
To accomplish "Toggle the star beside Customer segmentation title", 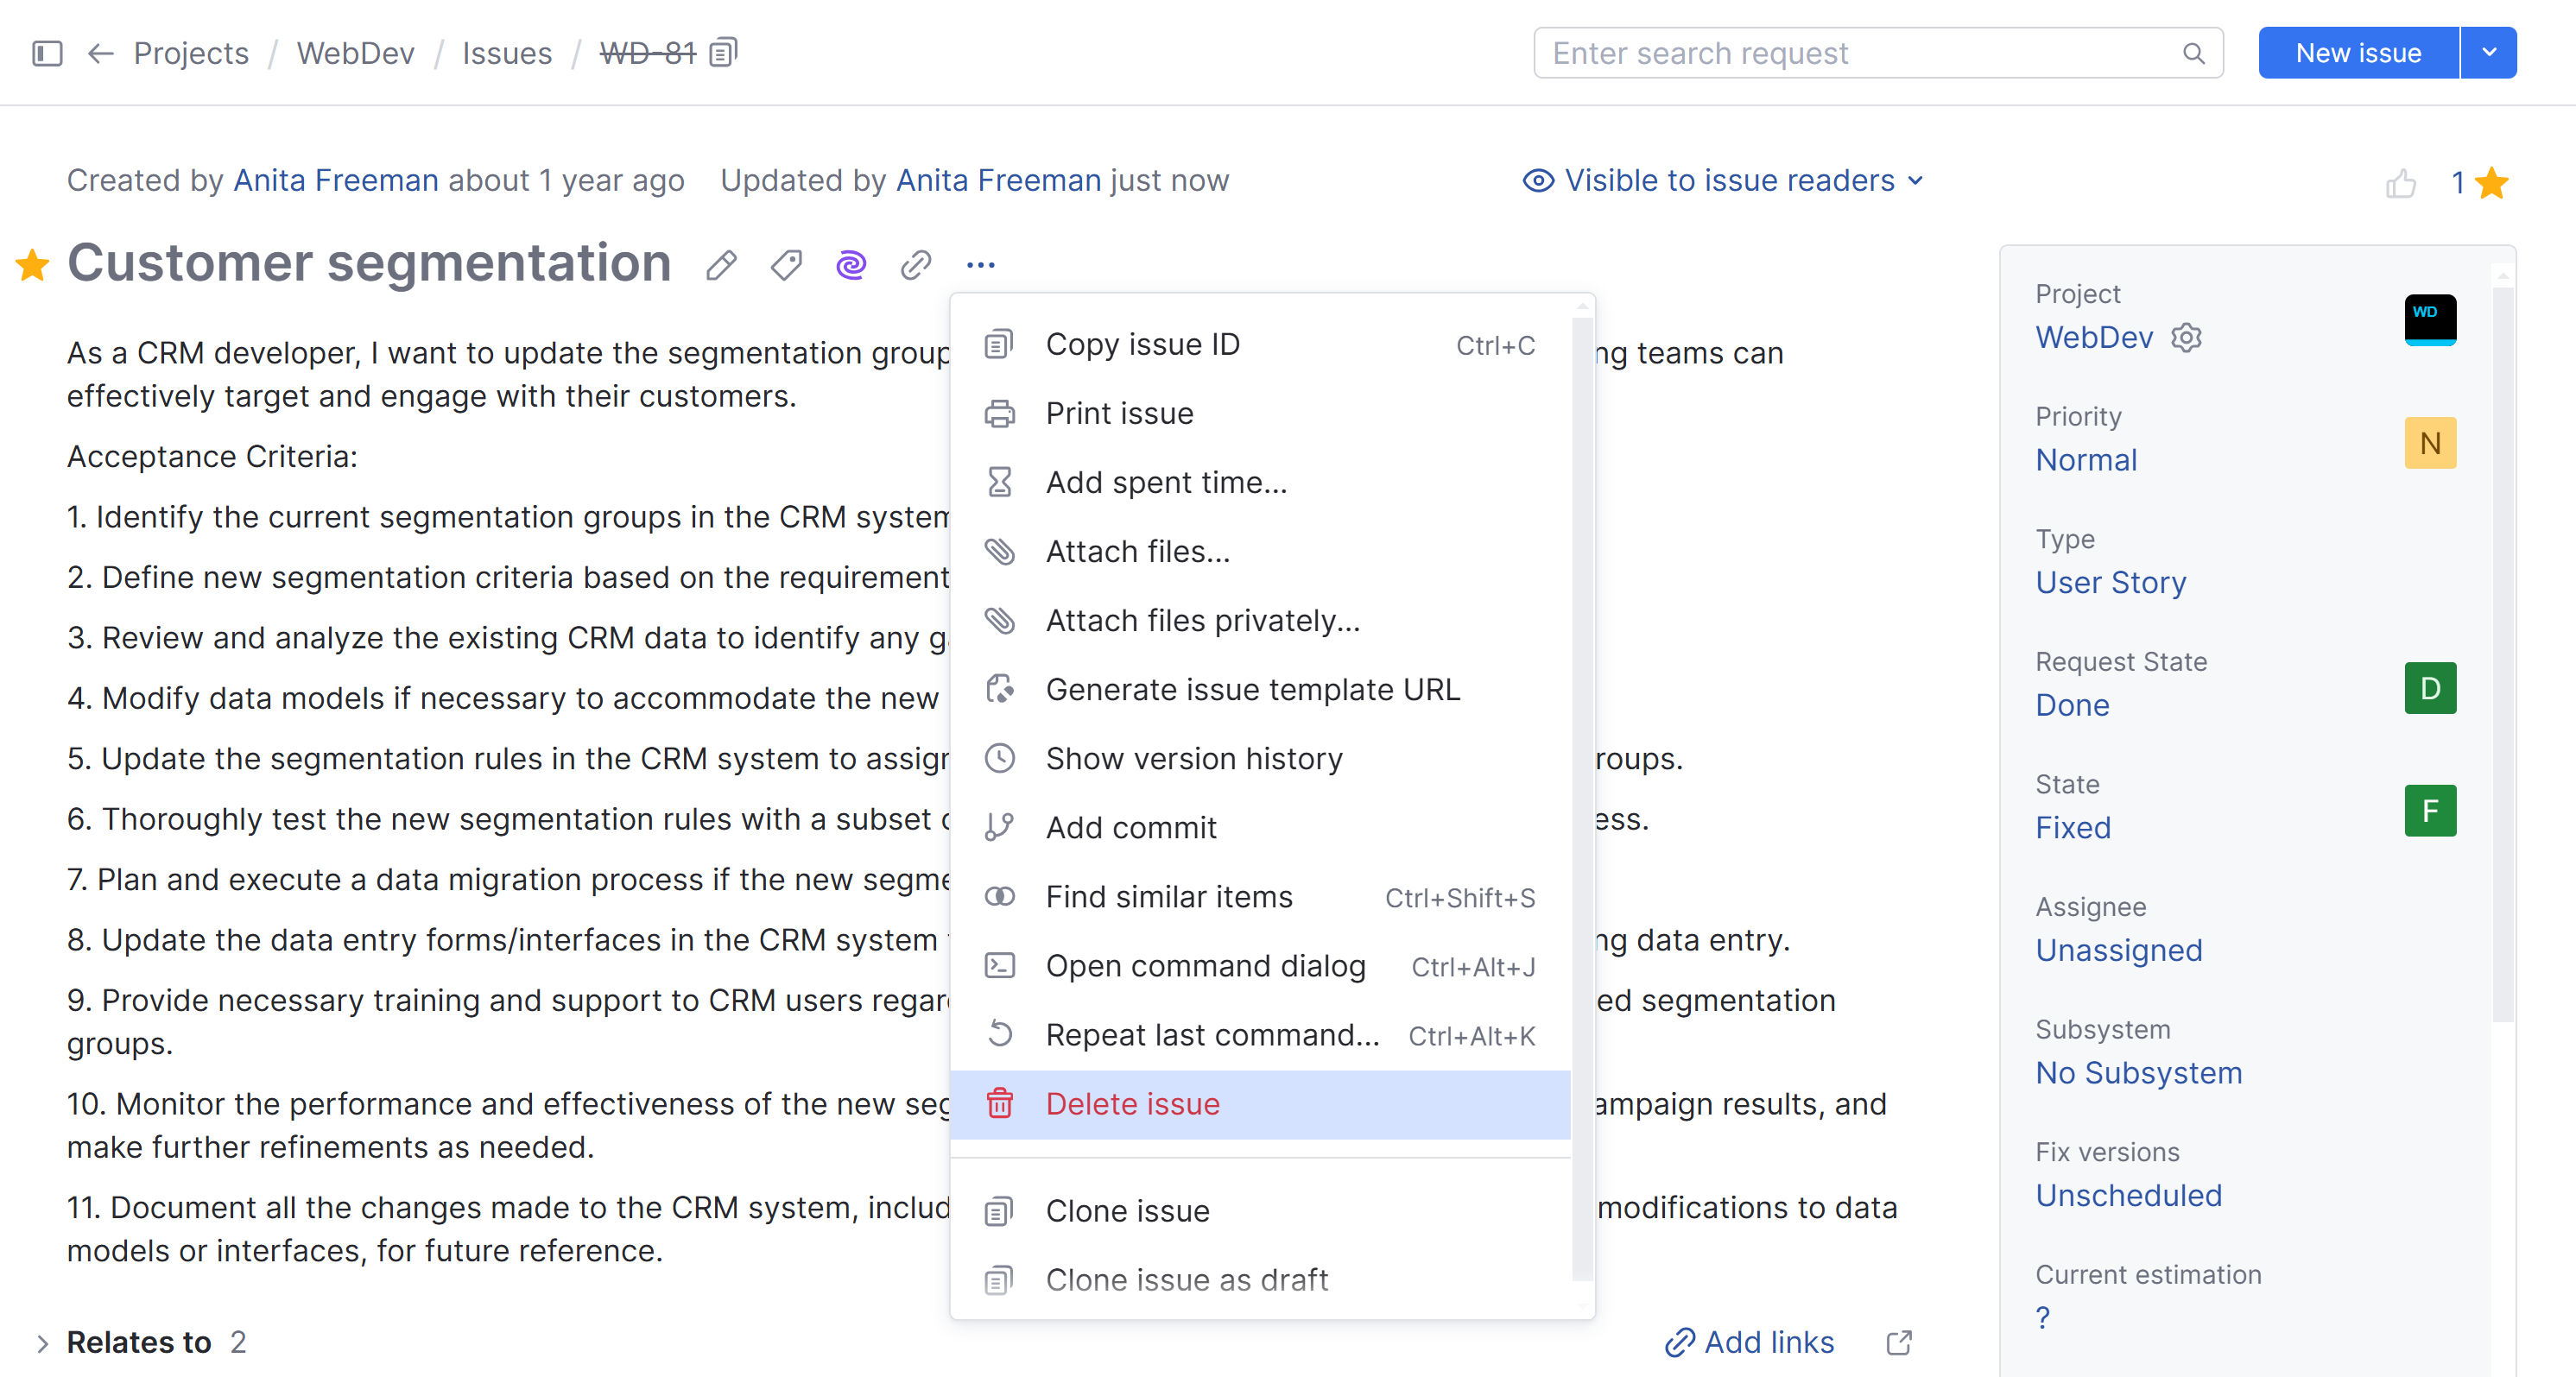I will click(x=33, y=265).
